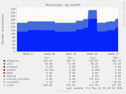
Task: Click the zombie average value 8.50m
Action: point(96,70)
